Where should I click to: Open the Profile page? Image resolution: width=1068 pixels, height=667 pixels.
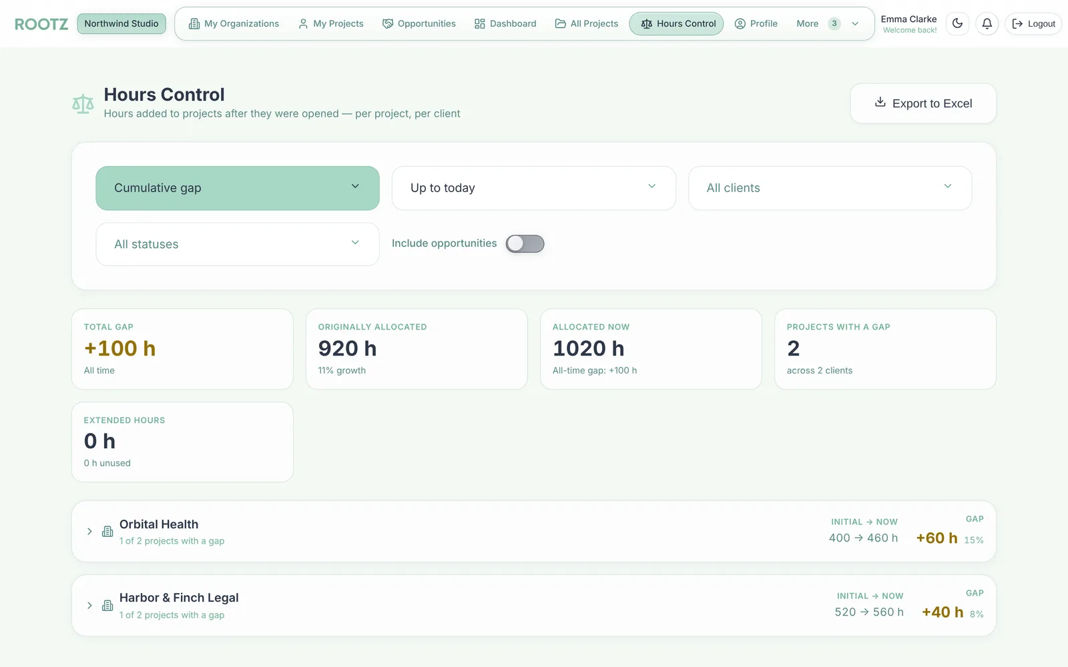[756, 23]
